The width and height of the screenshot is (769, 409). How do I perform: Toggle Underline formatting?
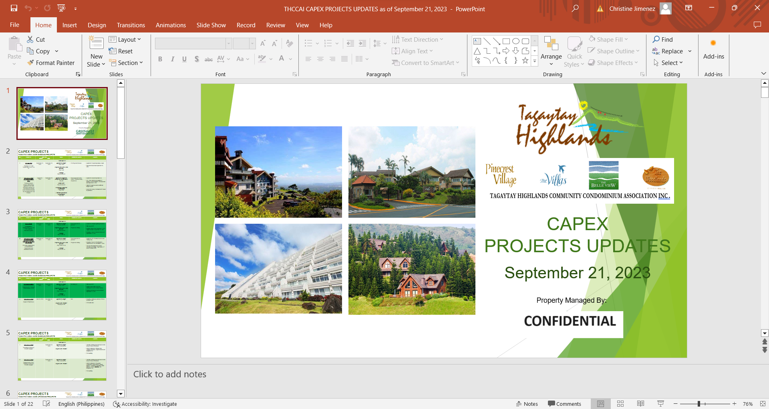click(x=184, y=59)
